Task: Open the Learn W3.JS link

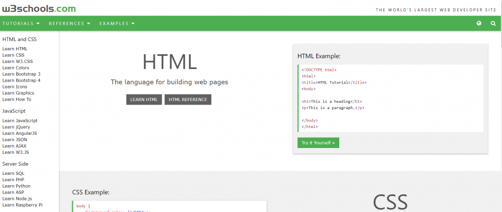Action: 16,152
